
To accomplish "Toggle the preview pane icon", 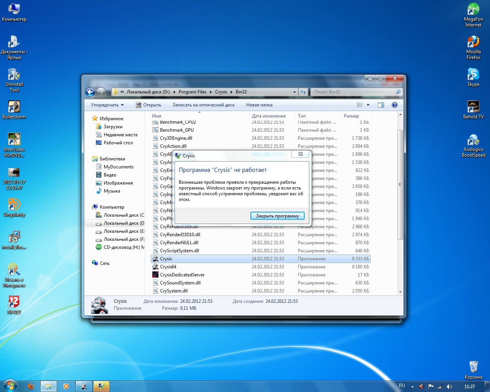I will pyautogui.click(x=381, y=105).
